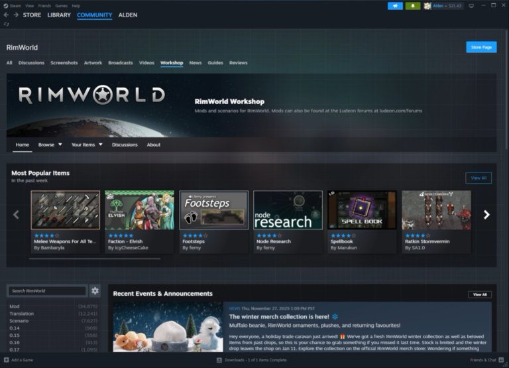This screenshot has height=368, width=509.
Task: Click the Search RimWorld input field
Action: 48,290
